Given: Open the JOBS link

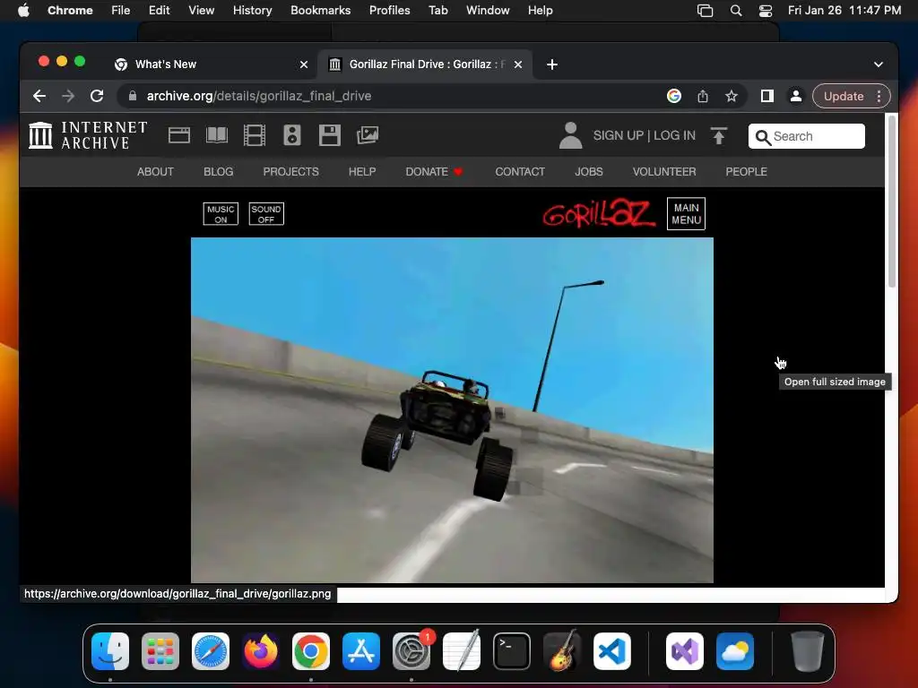Looking at the screenshot, I should [588, 171].
